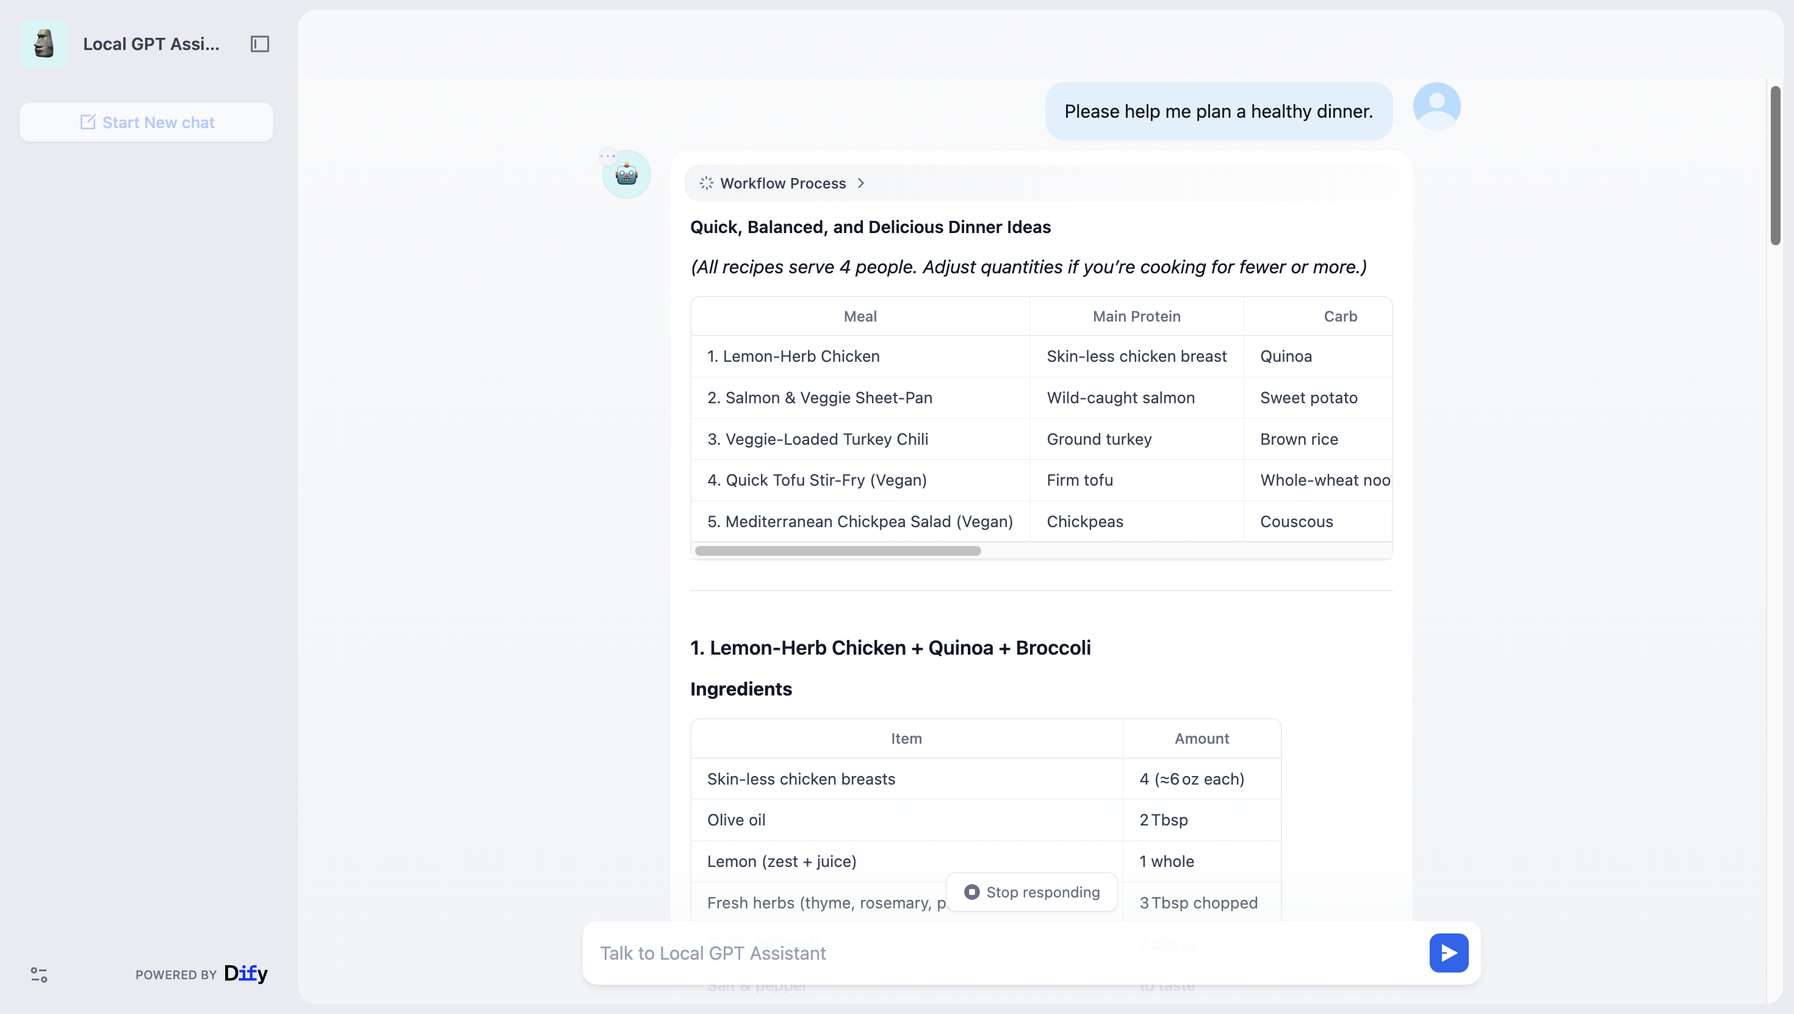Click the stop circle icon
Screen dimensions: 1794x1014
pyautogui.click(x=971, y=892)
